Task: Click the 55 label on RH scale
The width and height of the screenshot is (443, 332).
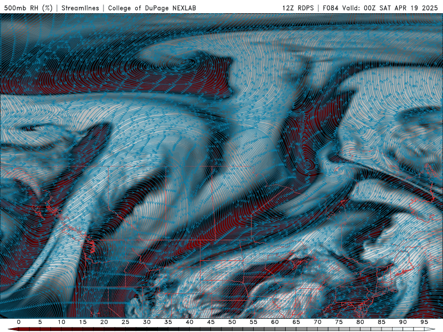Action: [254, 322]
